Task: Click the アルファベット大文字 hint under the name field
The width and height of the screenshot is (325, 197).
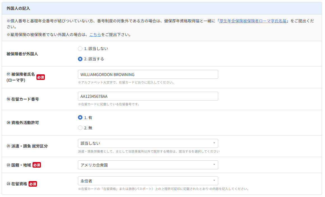Action: [x=126, y=83]
